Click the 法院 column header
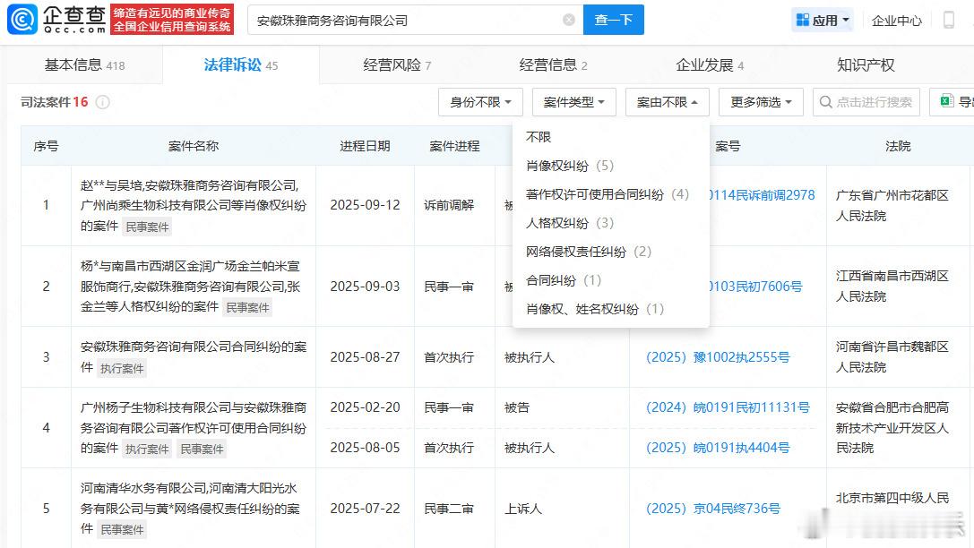974x548 pixels. pyautogui.click(x=898, y=146)
